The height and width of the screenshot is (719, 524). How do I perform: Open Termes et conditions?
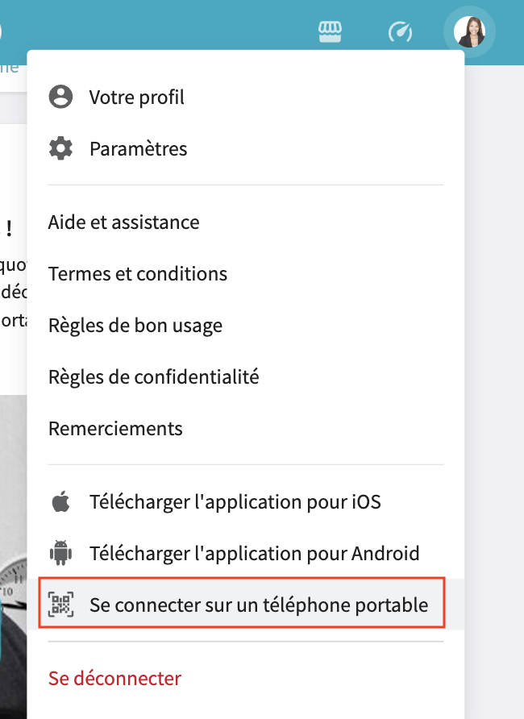(138, 273)
